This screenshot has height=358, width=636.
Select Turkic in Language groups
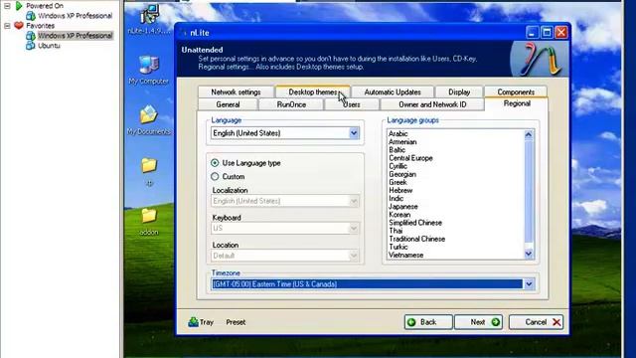[x=397, y=248]
